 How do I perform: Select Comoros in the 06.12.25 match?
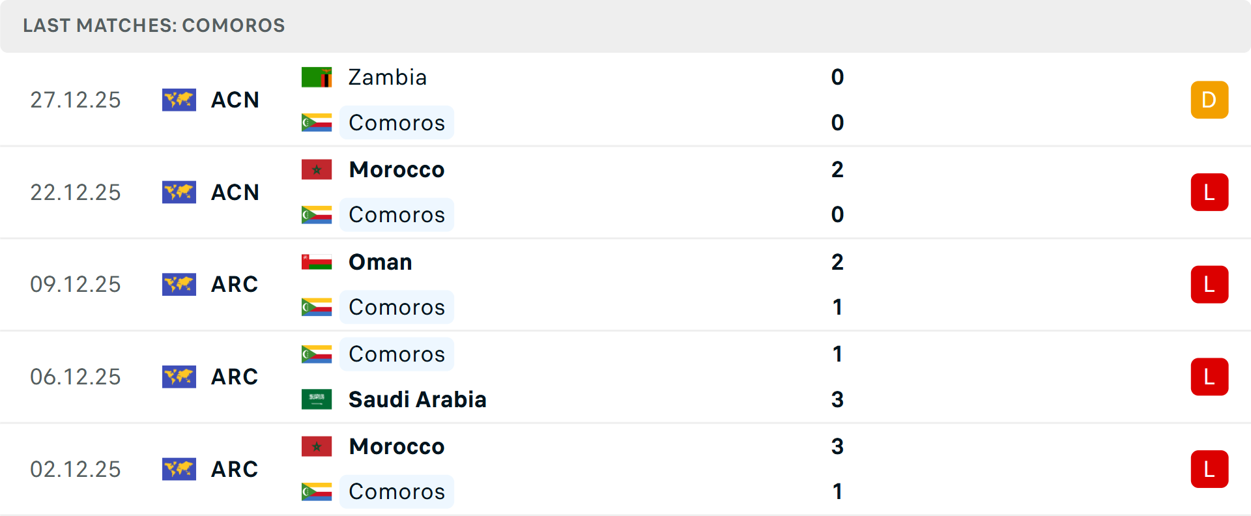397,354
